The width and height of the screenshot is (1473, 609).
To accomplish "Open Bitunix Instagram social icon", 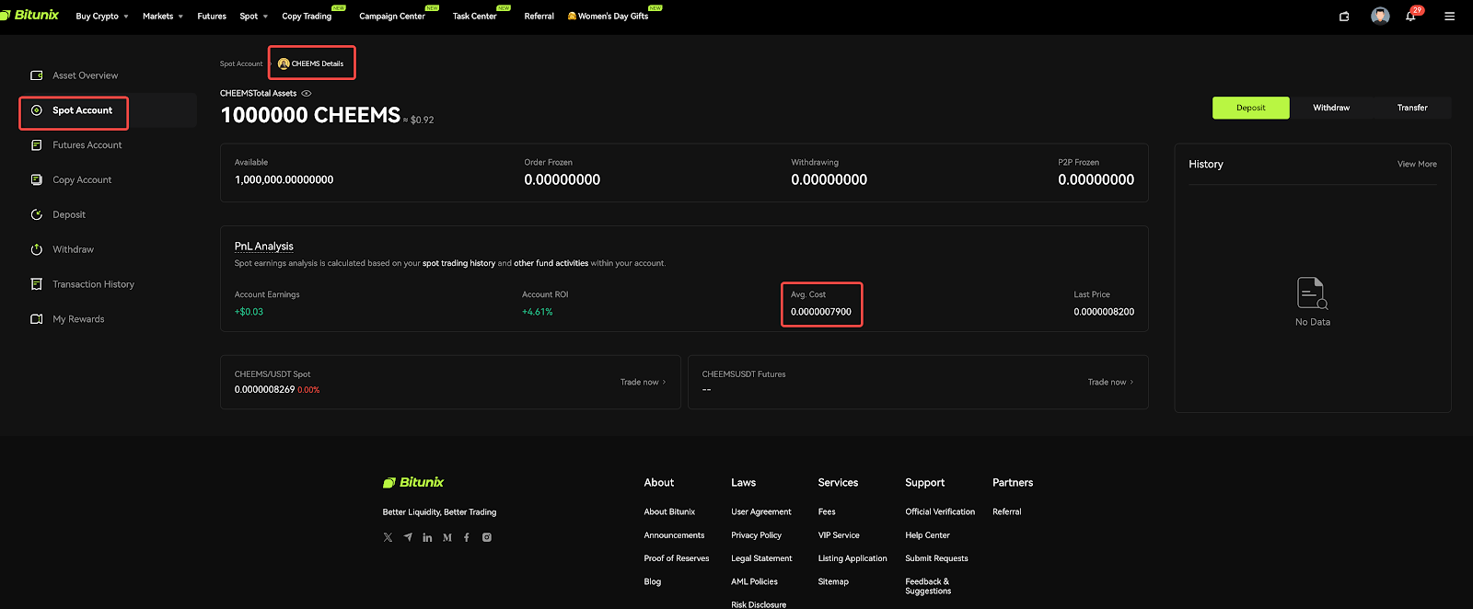I will pyautogui.click(x=487, y=537).
